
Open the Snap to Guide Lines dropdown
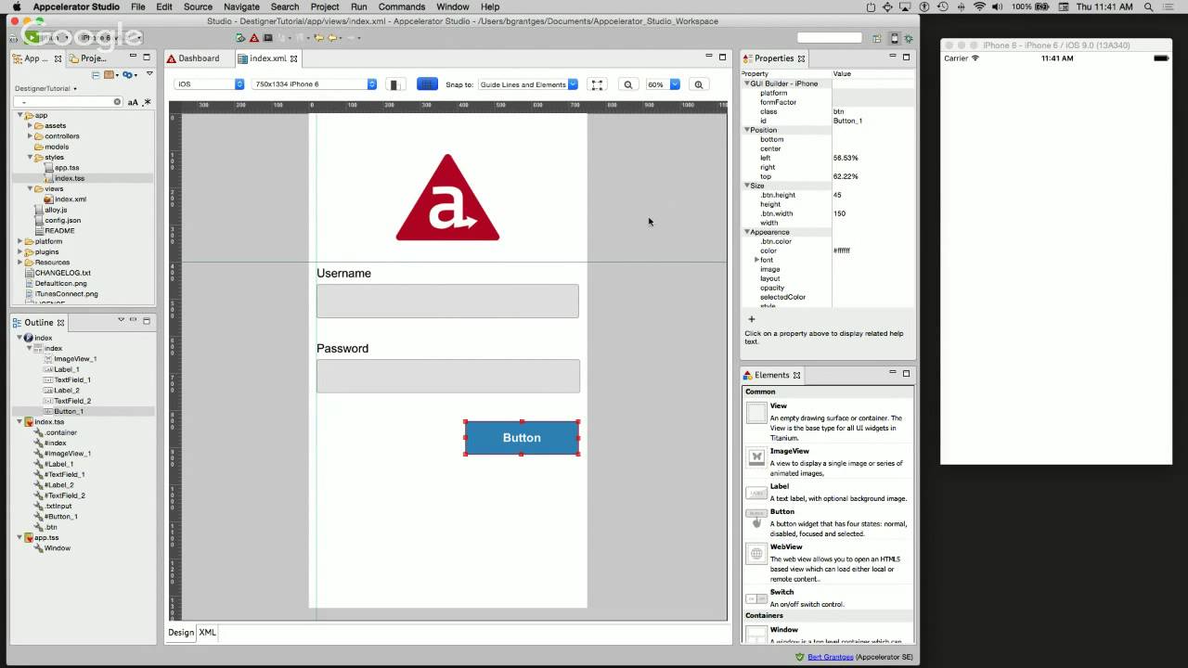click(528, 84)
